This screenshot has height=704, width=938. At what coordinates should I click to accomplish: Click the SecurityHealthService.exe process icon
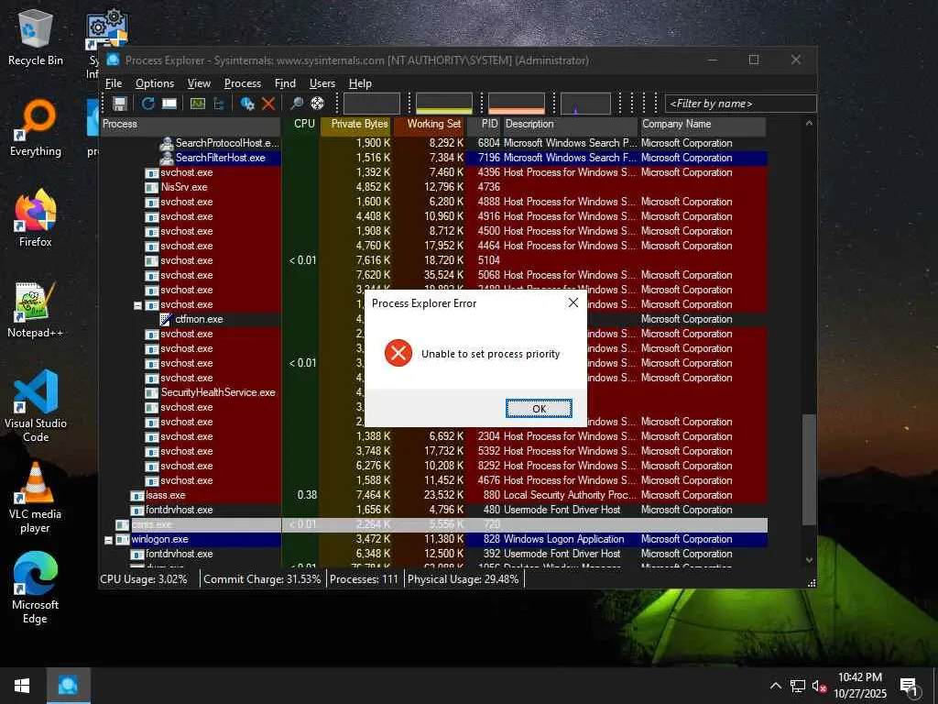tap(152, 392)
